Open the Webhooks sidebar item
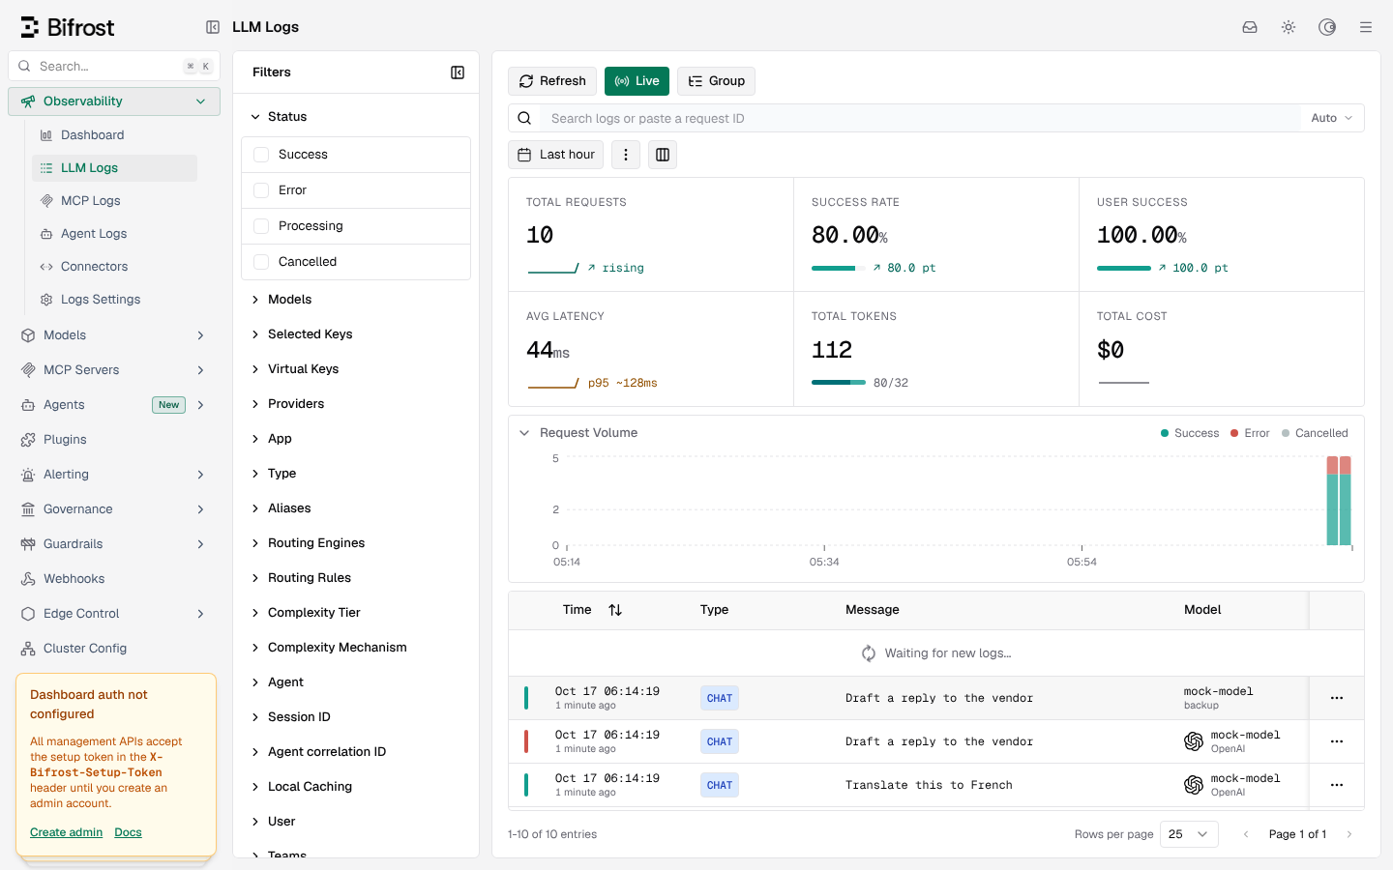 point(114,579)
